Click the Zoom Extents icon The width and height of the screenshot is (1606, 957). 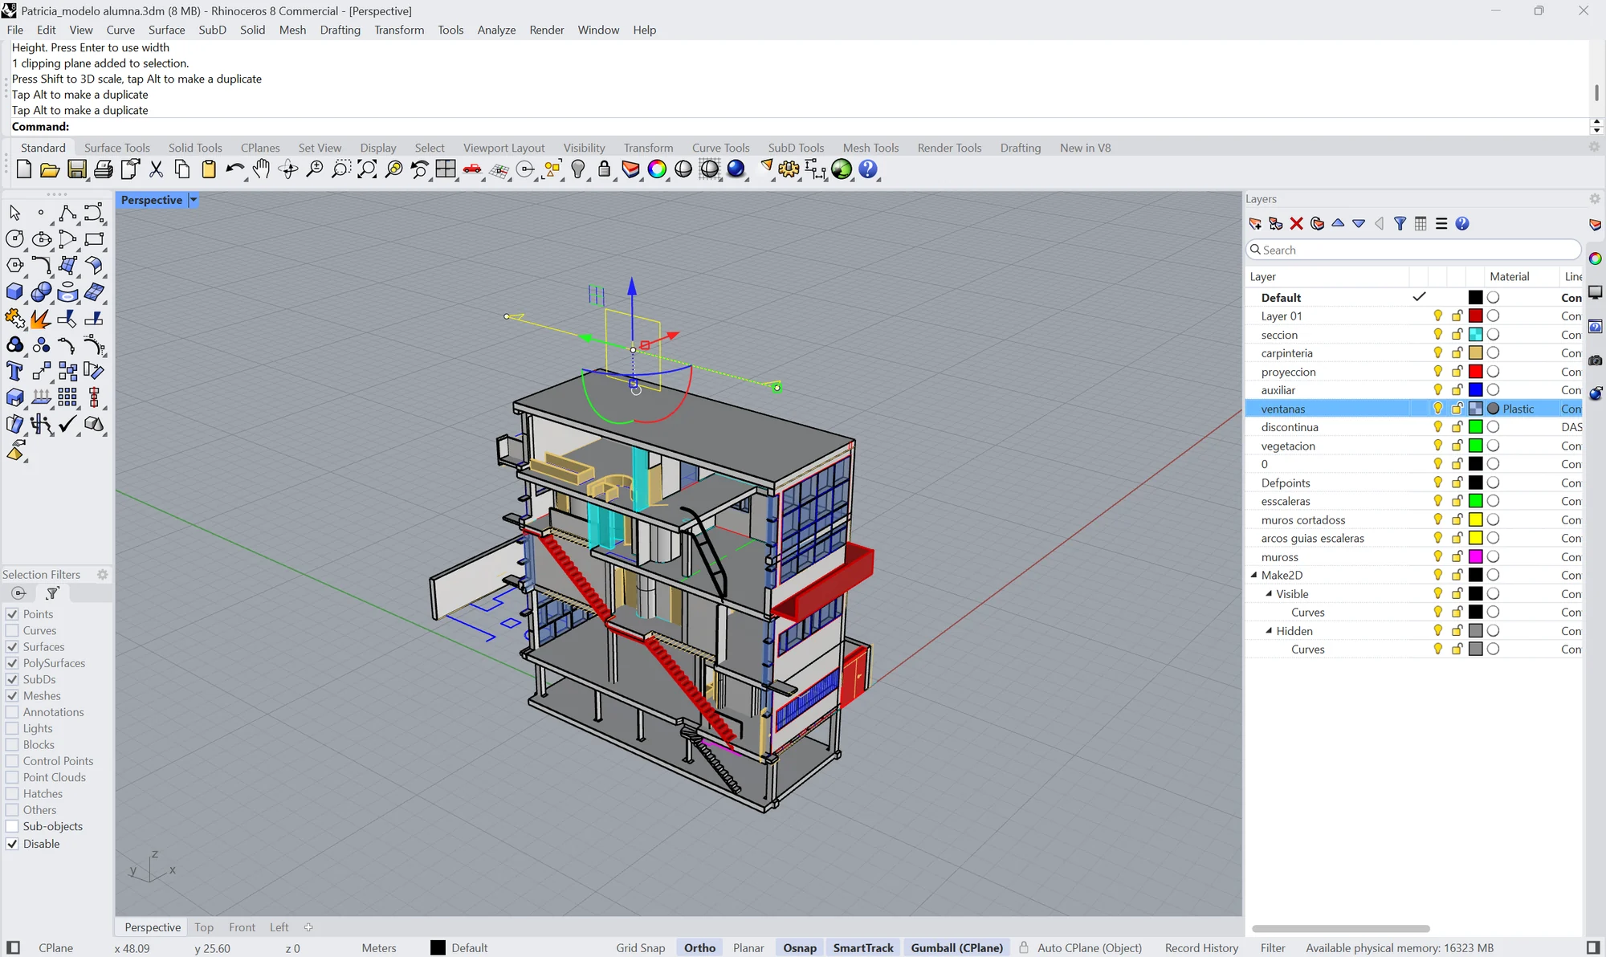point(367,169)
